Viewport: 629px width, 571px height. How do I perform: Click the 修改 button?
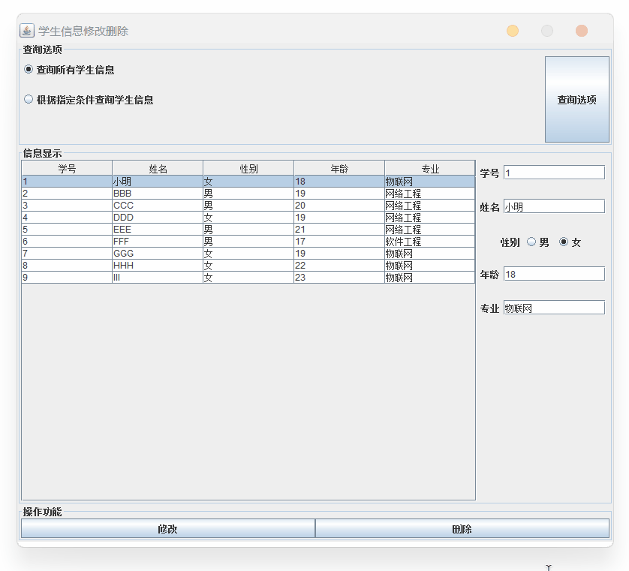(167, 529)
